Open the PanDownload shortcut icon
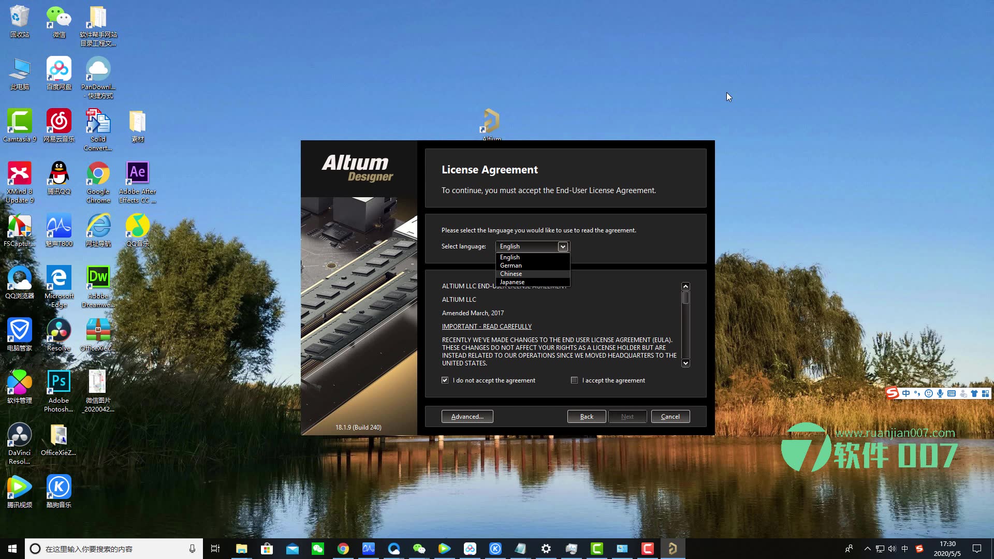Viewport: 994px width, 559px height. point(98,78)
